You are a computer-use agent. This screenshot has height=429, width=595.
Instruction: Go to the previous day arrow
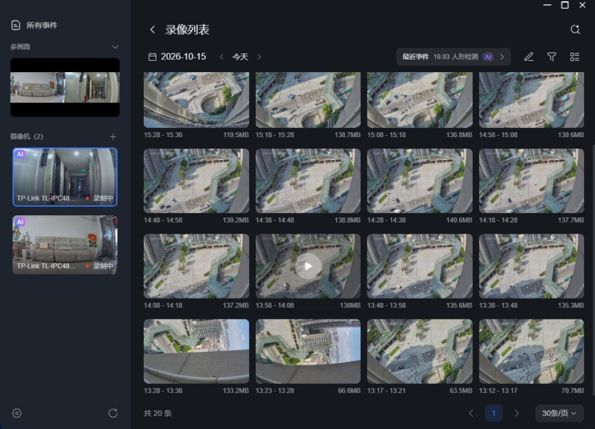point(221,57)
